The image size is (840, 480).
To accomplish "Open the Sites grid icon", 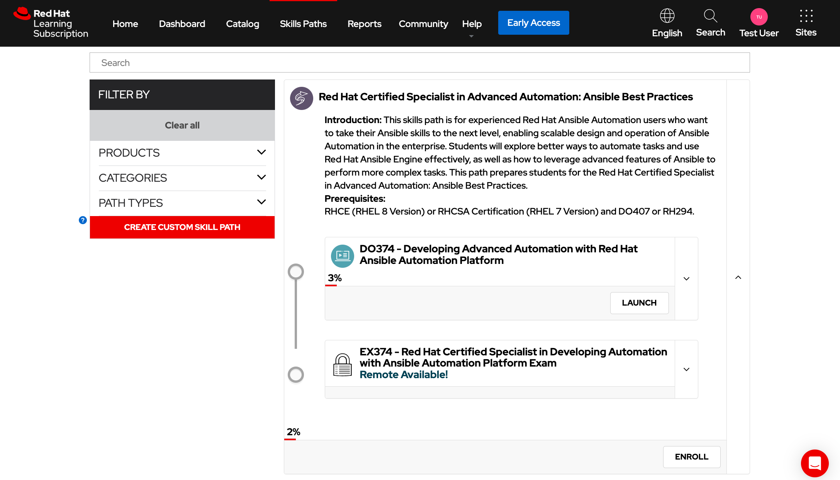I will (x=806, y=17).
